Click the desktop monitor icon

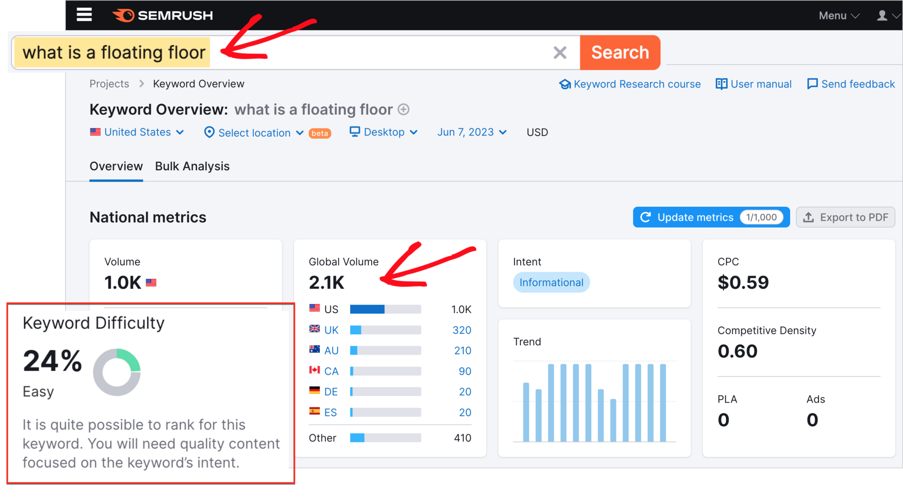tap(354, 132)
